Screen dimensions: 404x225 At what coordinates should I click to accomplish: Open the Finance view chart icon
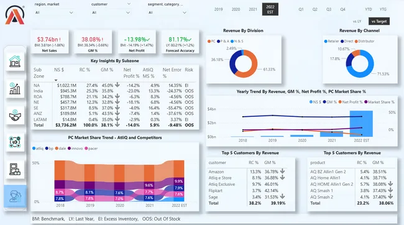tap(15, 88)
